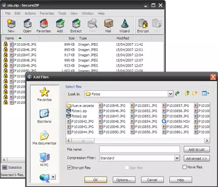Screen dimensions: 218x187
Task: Click the Mail package toolbar icon
Action: click(108, 25)
